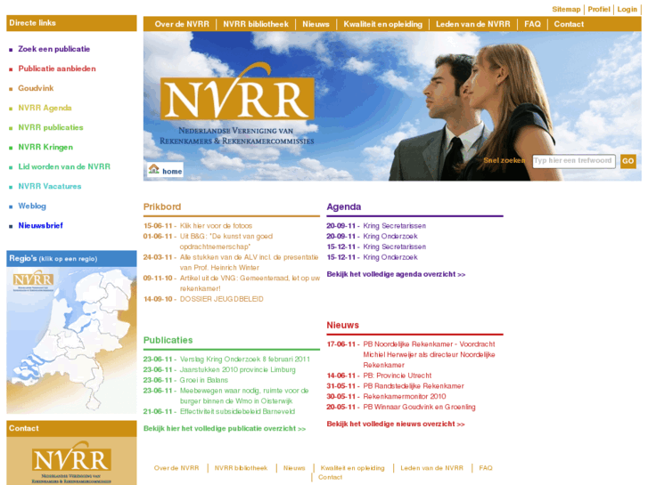Click the GO search button
The height and width of the screenshot is (485, 648).
point(627,161)
